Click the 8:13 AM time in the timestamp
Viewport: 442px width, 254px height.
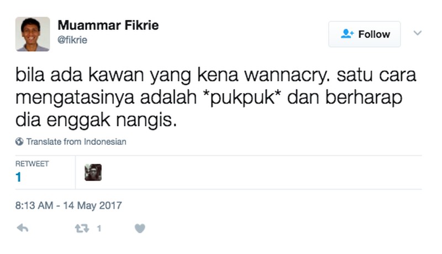(x=34, y=206)
